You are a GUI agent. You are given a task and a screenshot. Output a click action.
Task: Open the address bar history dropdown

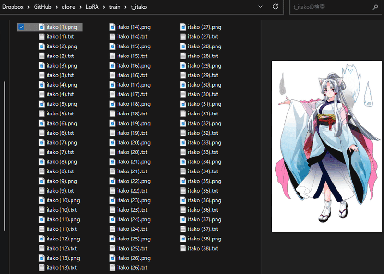coord(260,7)
